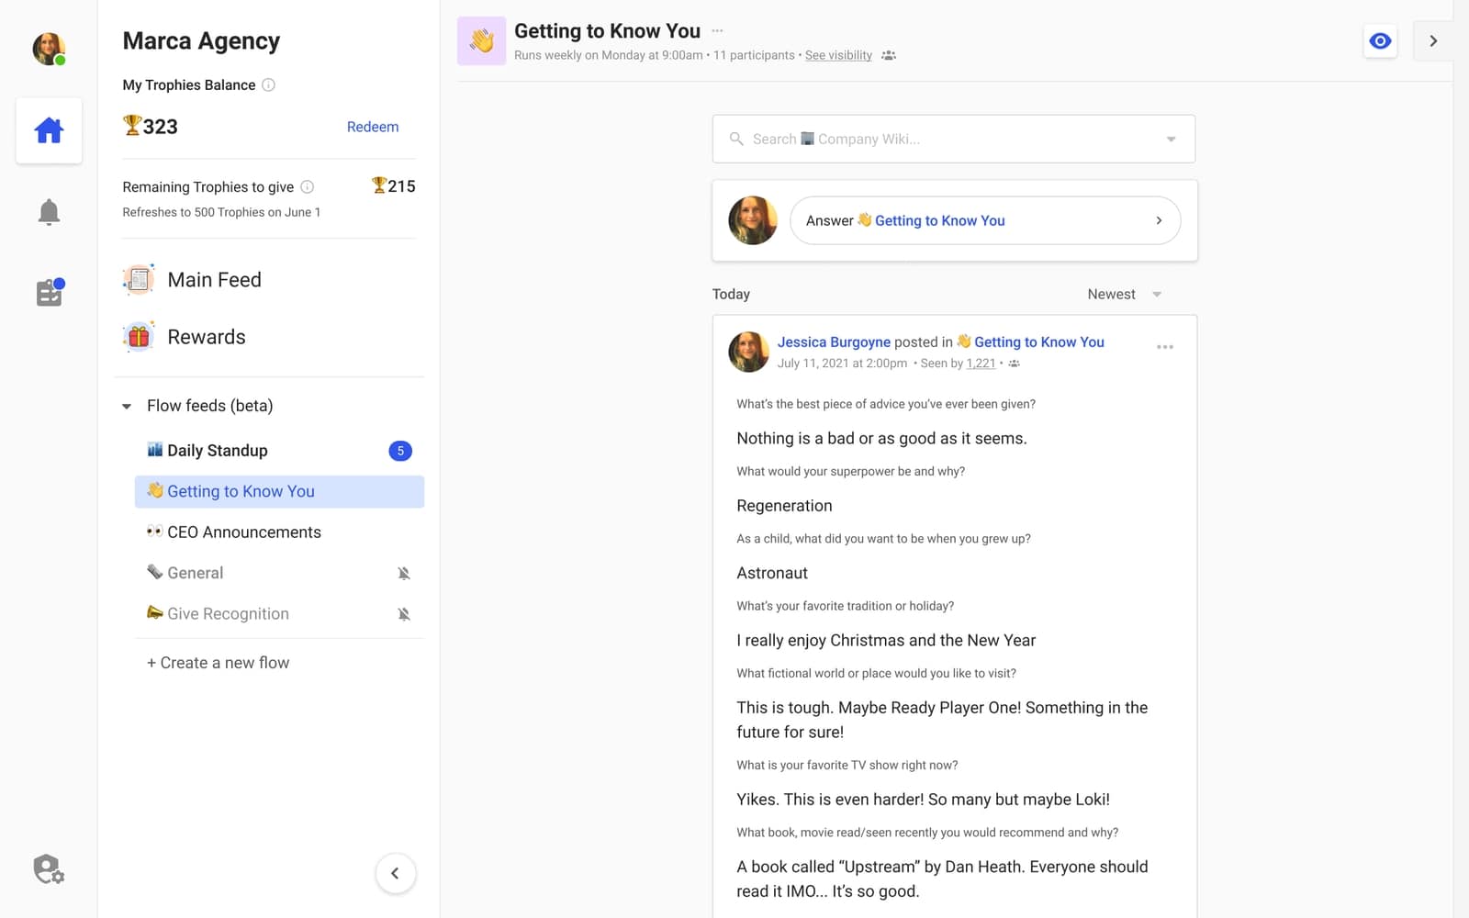1469x918 pixels.
Task: Open Answer Getting to Know You prompt
Action: (x=984, y=220)
